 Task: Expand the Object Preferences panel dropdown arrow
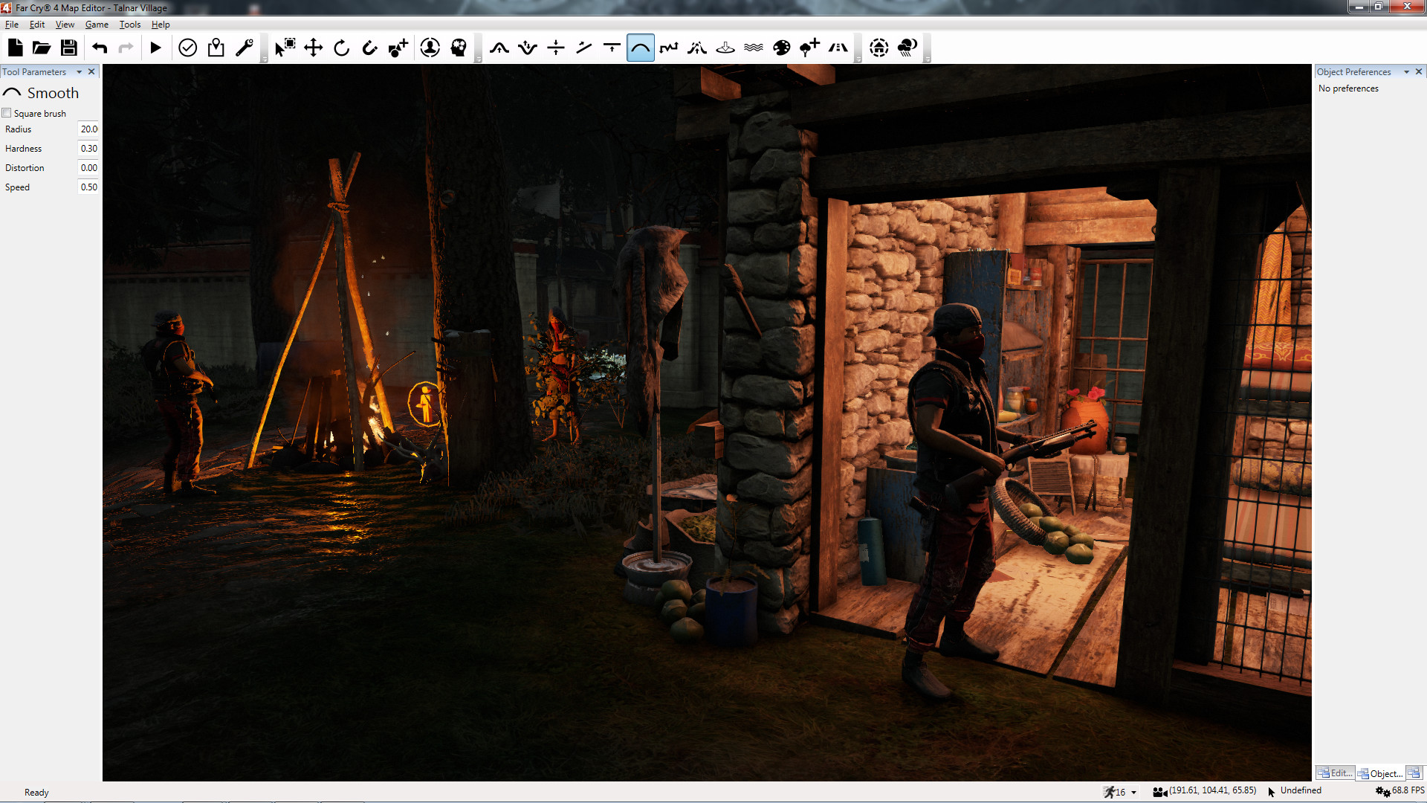click(x=1406, y=72)
